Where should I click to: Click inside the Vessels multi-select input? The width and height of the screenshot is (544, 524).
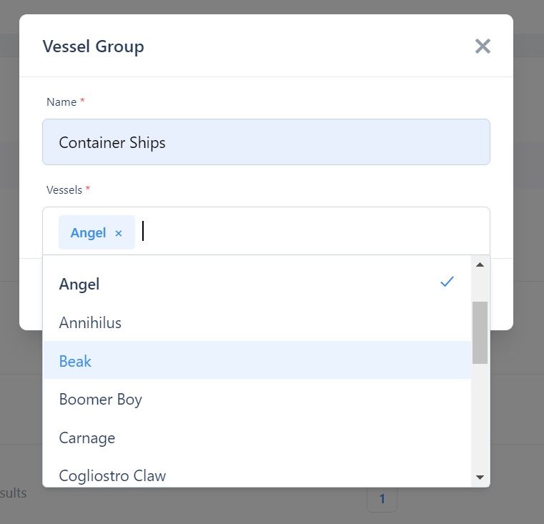(312, 232)
